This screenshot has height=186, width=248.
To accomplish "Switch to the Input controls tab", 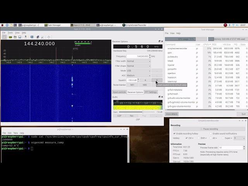I will tap(119, 92).
